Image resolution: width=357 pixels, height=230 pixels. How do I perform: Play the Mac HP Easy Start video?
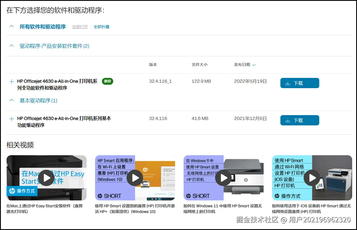click(x=47, y=178)
